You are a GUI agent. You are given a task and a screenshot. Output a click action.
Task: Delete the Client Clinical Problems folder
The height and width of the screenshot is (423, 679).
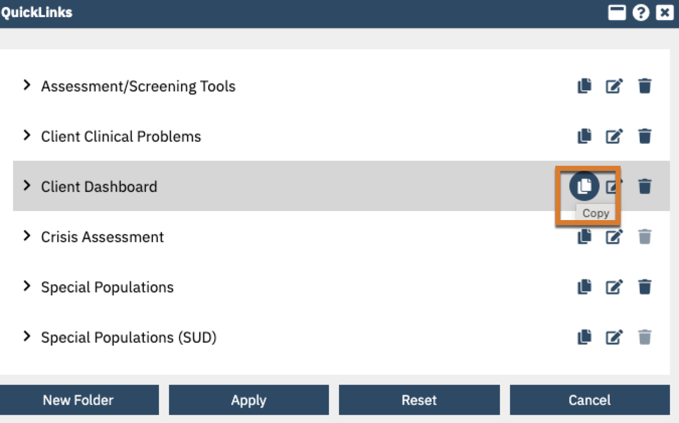[x=645, y=136]
